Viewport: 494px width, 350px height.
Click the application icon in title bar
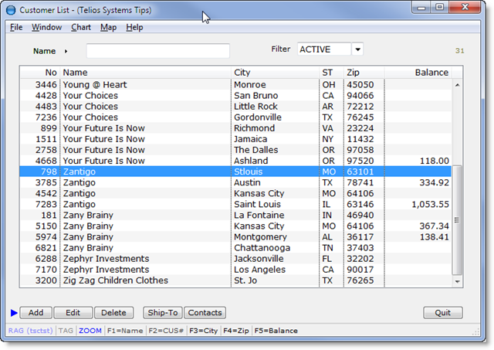pos(12,10)
